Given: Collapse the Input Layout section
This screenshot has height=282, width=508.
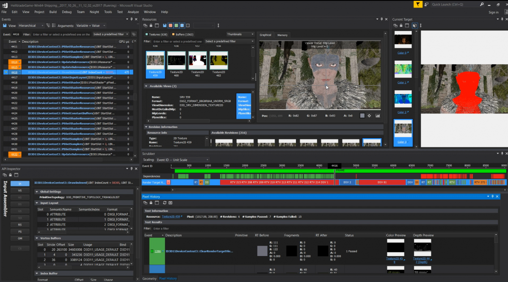Looking at the screenshot, I should point(37,203).
